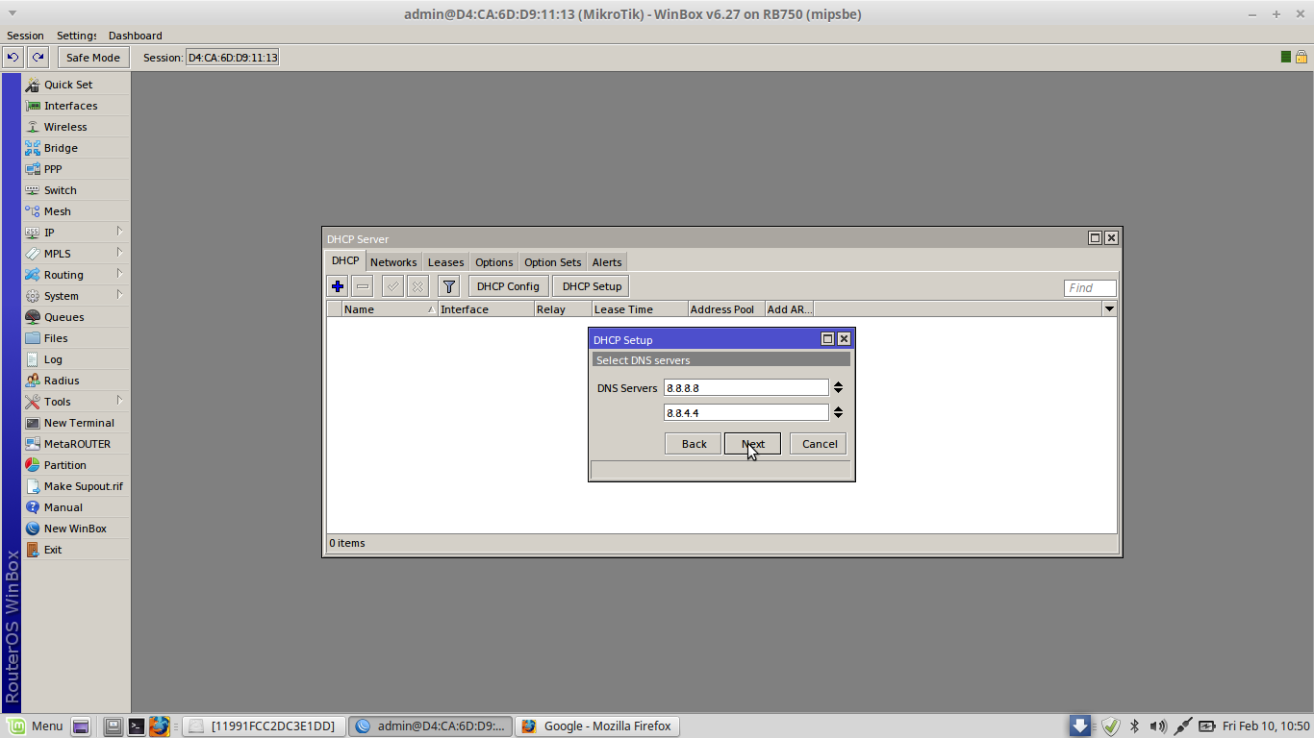
Task: Open the Bridge section
Action: 75,148
